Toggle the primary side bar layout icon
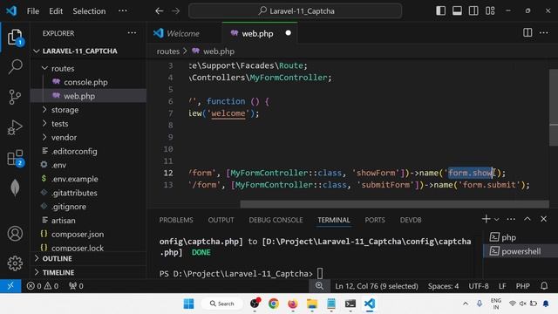 pos(440,10)
